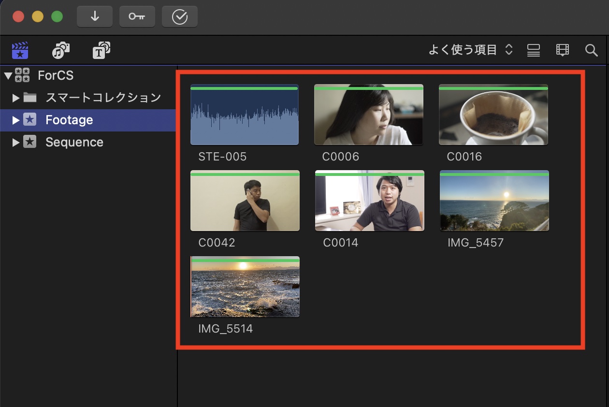Image resolution: width=609 pixels, height=407 pixels.
Task: Open the keyword editor key button
Action: (137, 17)
